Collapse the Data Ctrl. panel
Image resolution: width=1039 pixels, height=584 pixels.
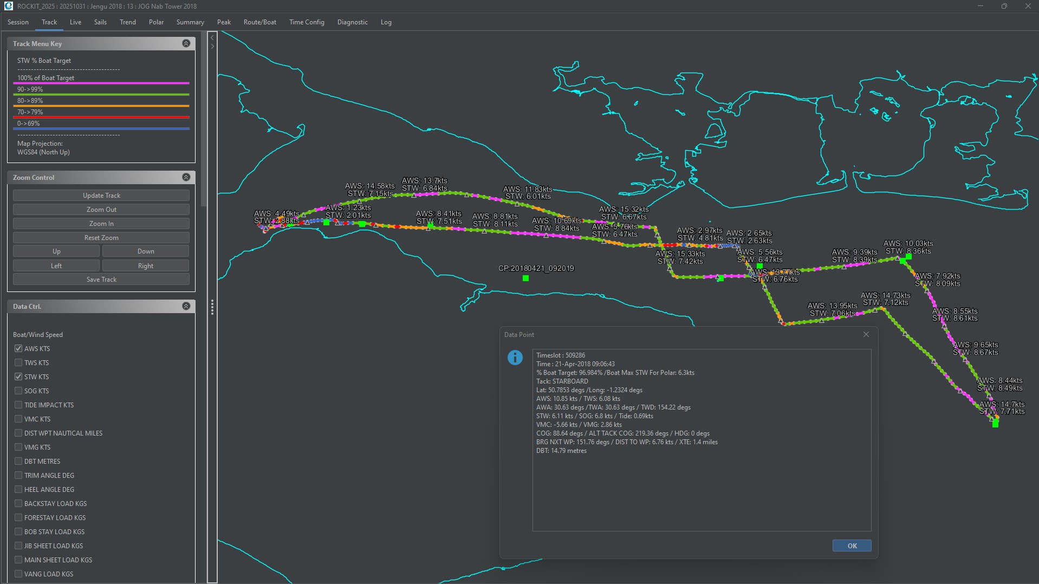pos(186,306)
